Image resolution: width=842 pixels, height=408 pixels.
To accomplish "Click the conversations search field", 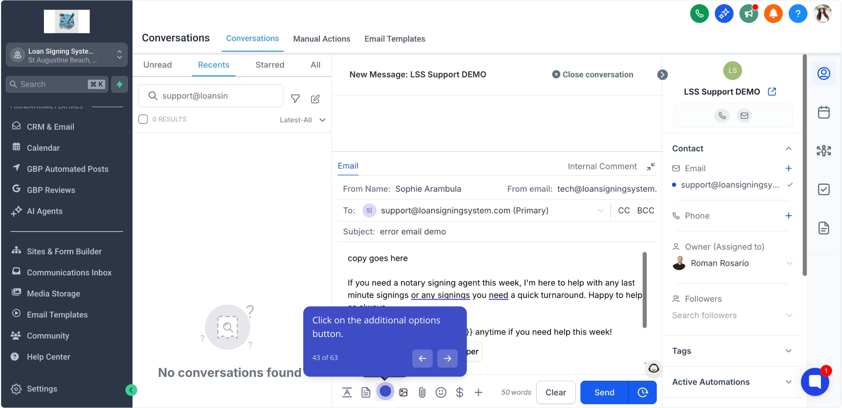I will click(211, 96).
